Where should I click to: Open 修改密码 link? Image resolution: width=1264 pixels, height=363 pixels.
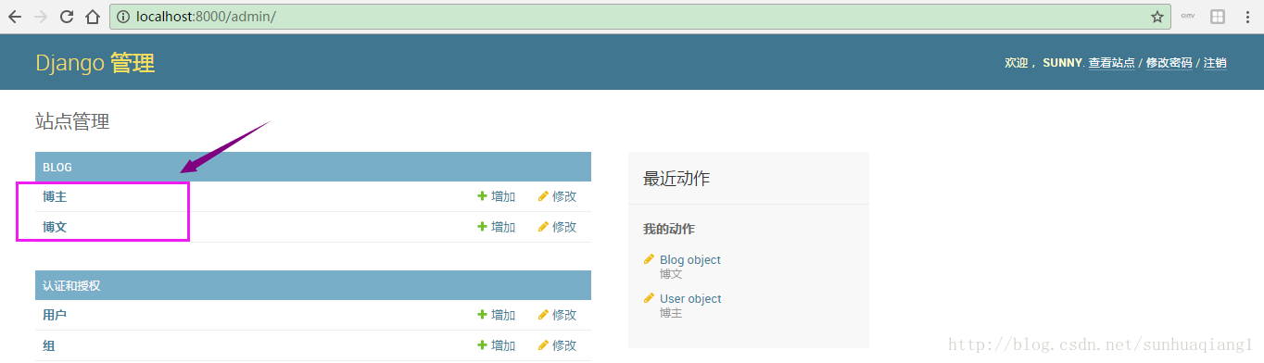(x=1169, y=63)
